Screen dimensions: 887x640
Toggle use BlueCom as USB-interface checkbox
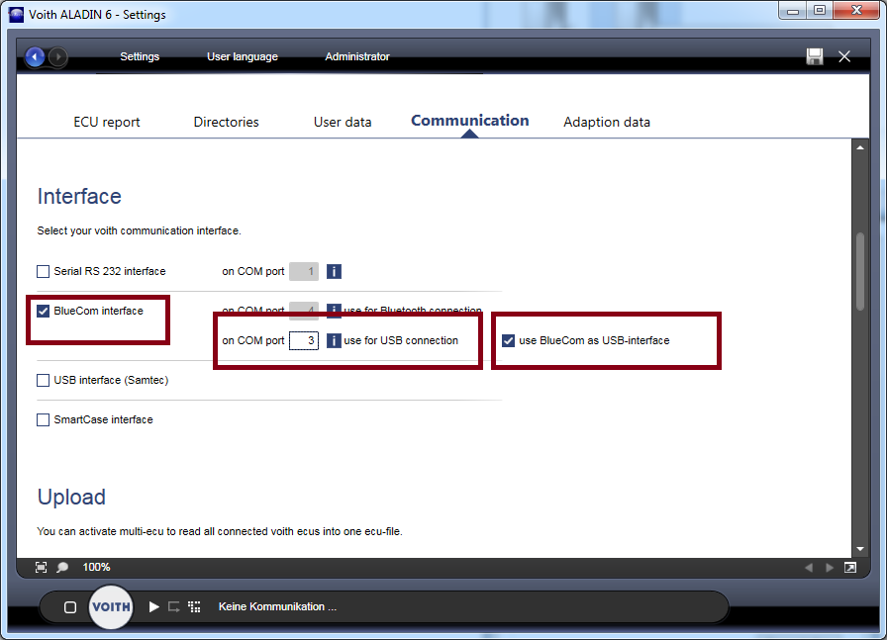click(508, 341)
